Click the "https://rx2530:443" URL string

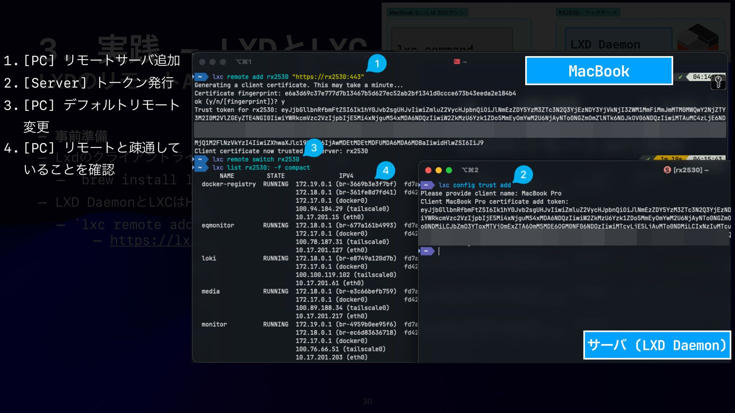(328, 77)
